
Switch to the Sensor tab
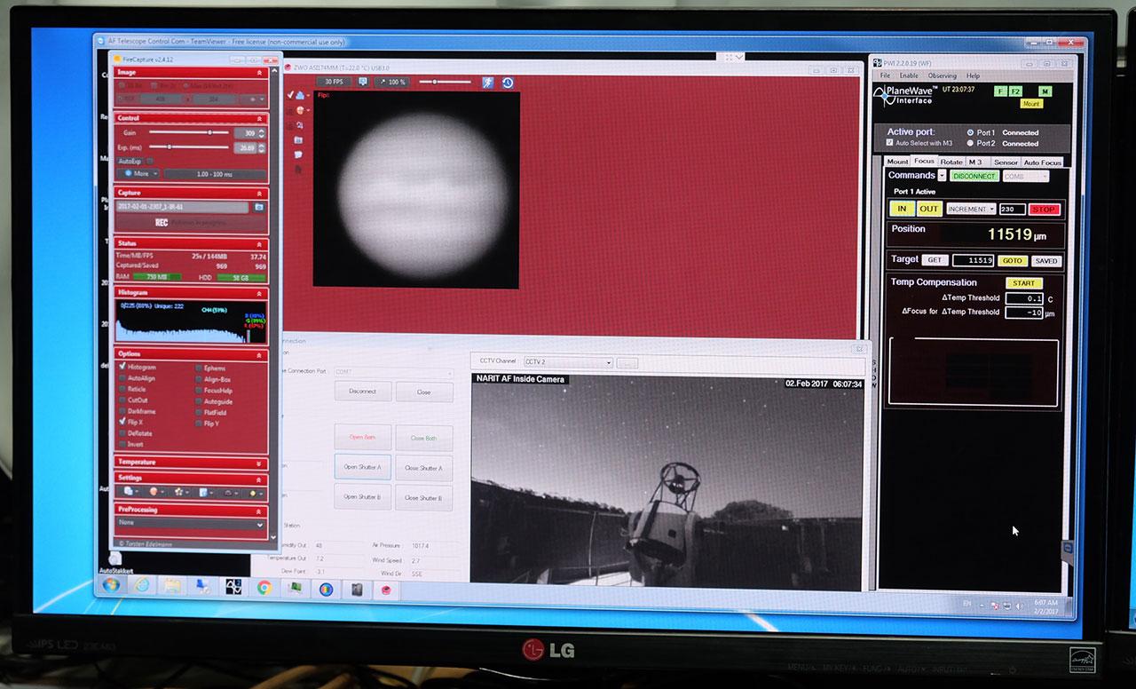click(x=1006, y=162)
